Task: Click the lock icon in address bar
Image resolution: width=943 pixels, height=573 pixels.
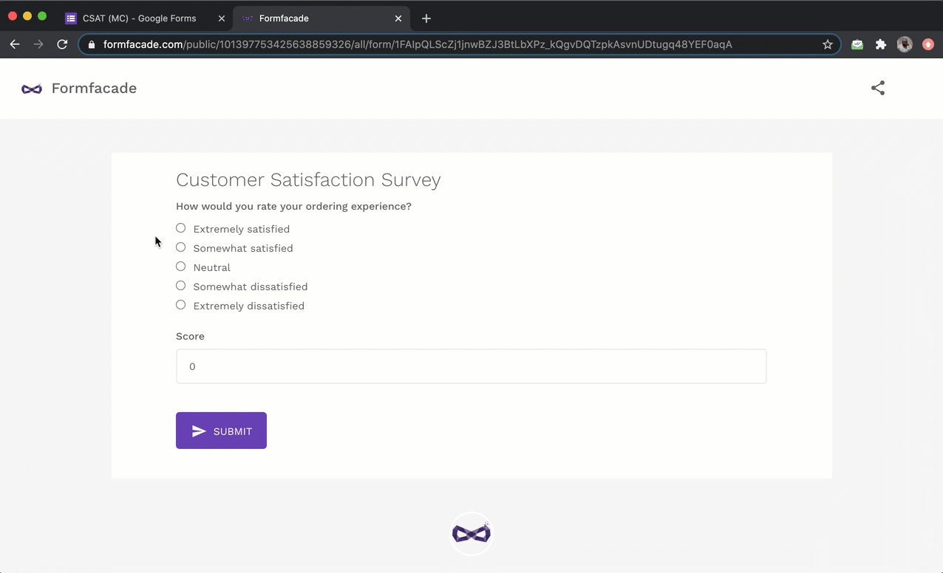Action: [x=92, y=44]
